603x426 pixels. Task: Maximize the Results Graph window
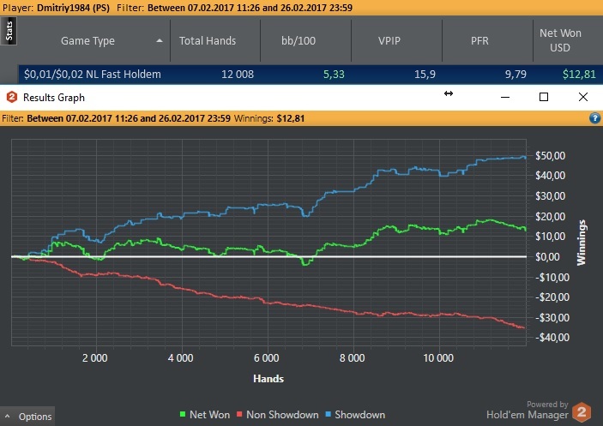pos(544,97)
